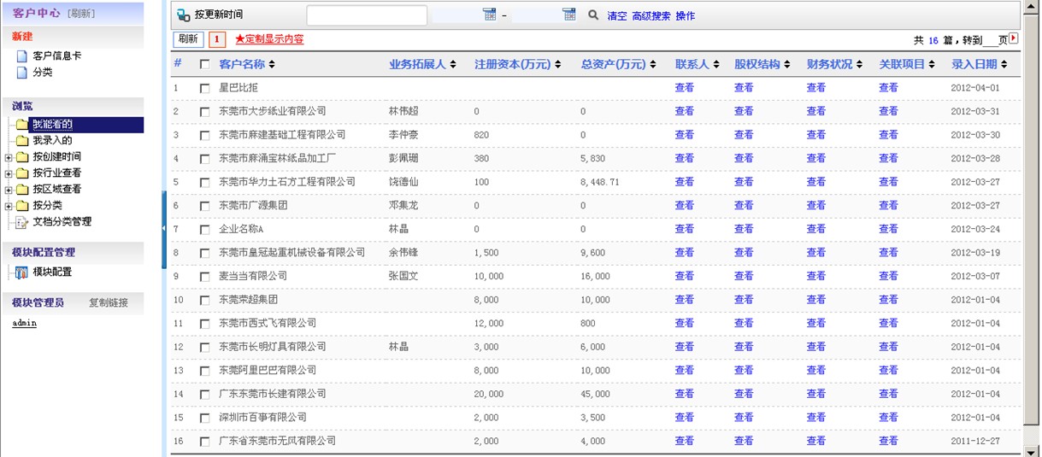The height and width of the screenshot is (457, 1042).
Task: Expand the 按创建时间 tree node
Action: [x=9, y=157]
